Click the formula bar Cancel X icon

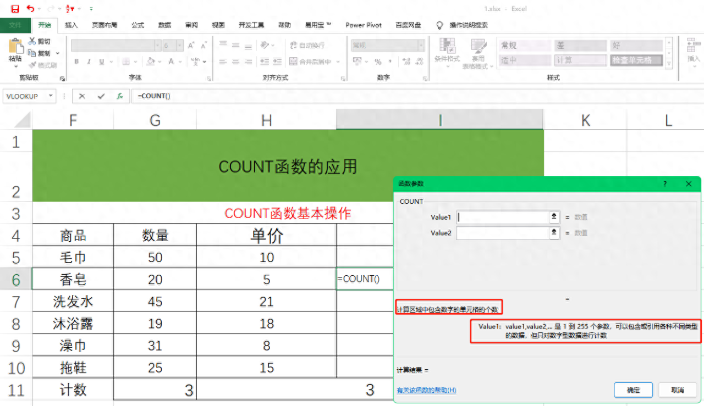[82, 96]
